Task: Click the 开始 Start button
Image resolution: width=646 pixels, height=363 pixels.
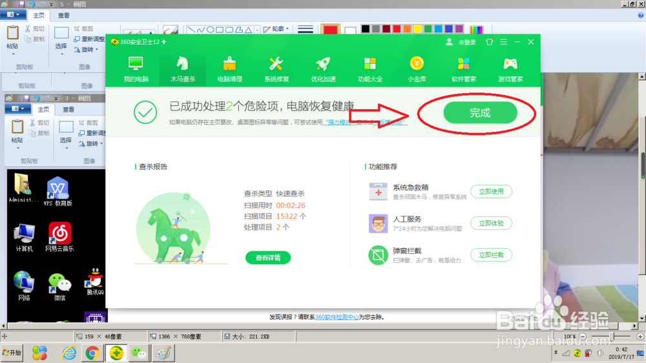Action: click(x=12, y=353)
